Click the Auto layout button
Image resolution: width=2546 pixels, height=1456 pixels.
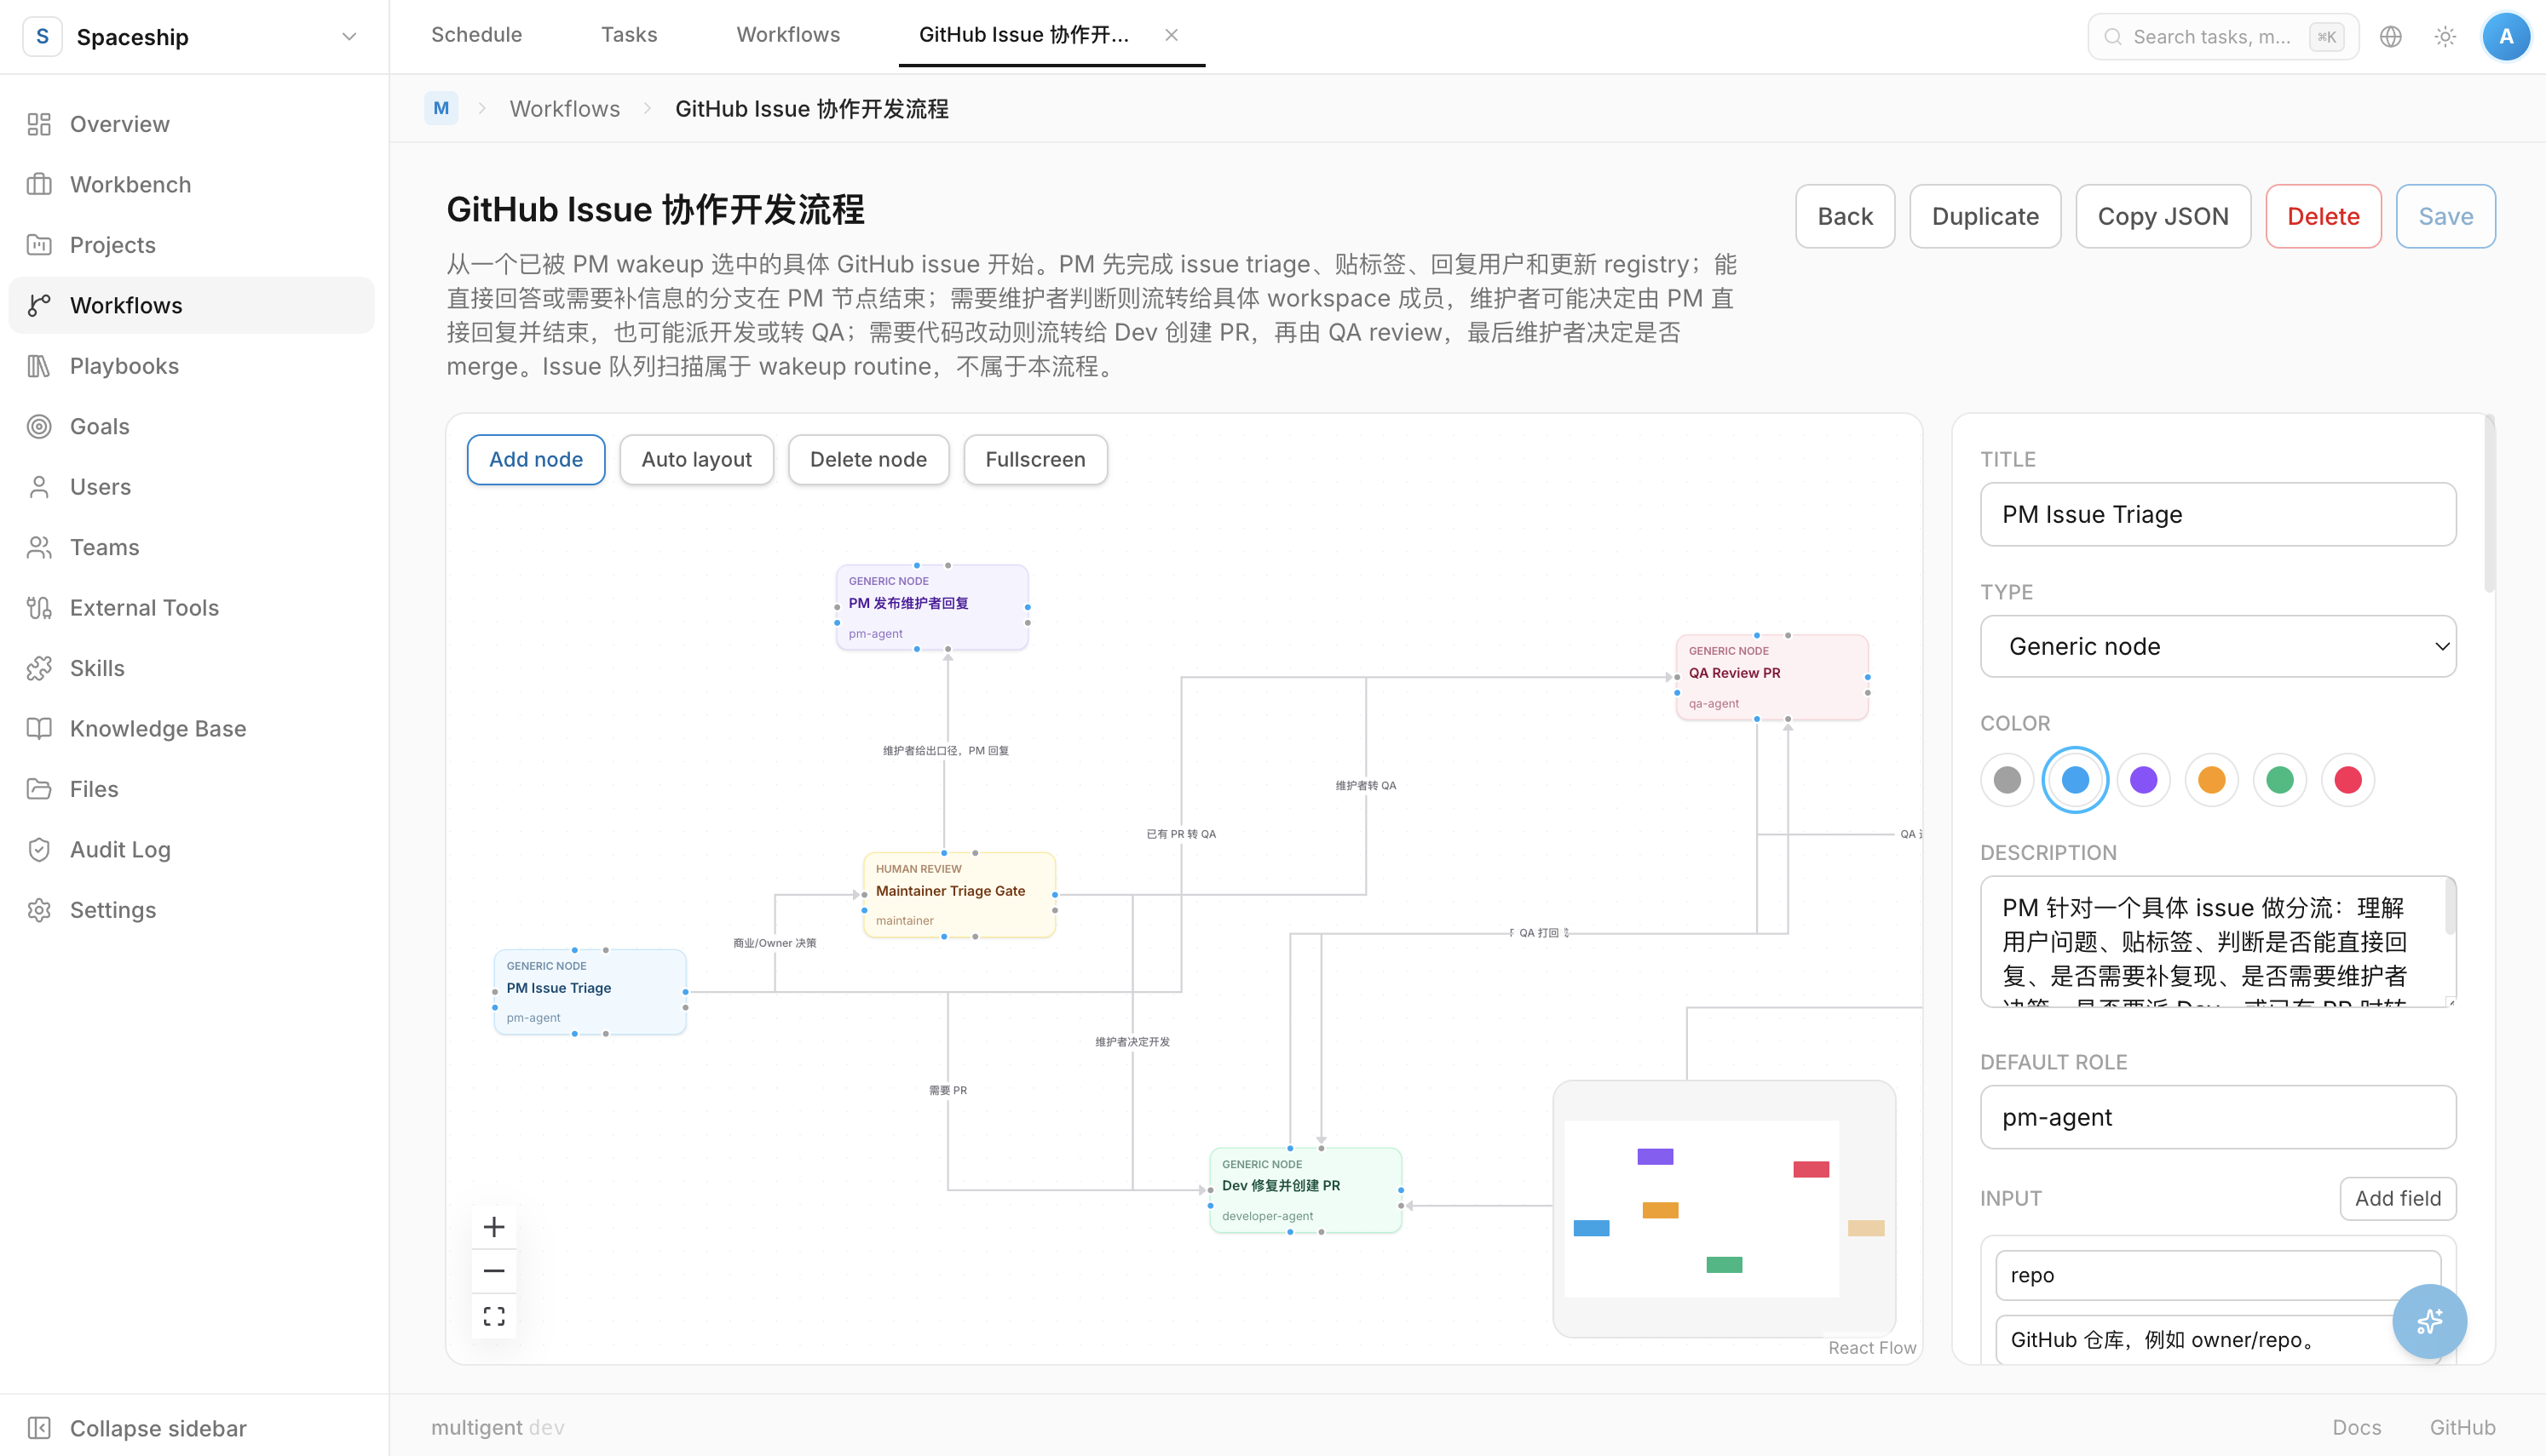point(696,460)
